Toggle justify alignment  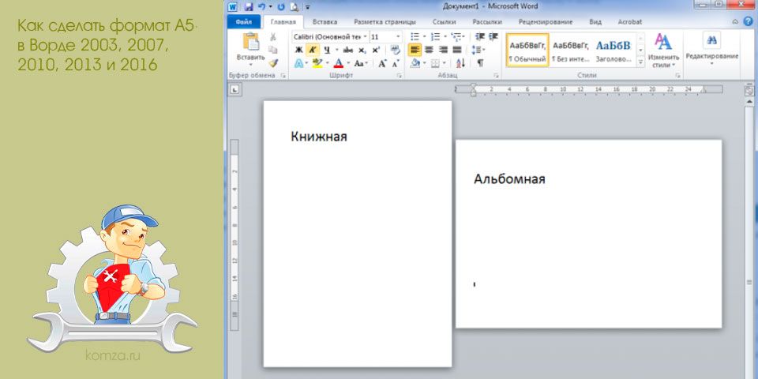(457, 50)
